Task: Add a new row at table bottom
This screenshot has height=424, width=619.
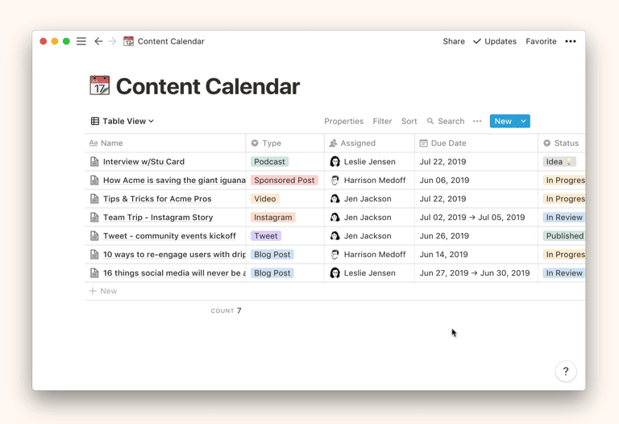Action: point(103,291)
